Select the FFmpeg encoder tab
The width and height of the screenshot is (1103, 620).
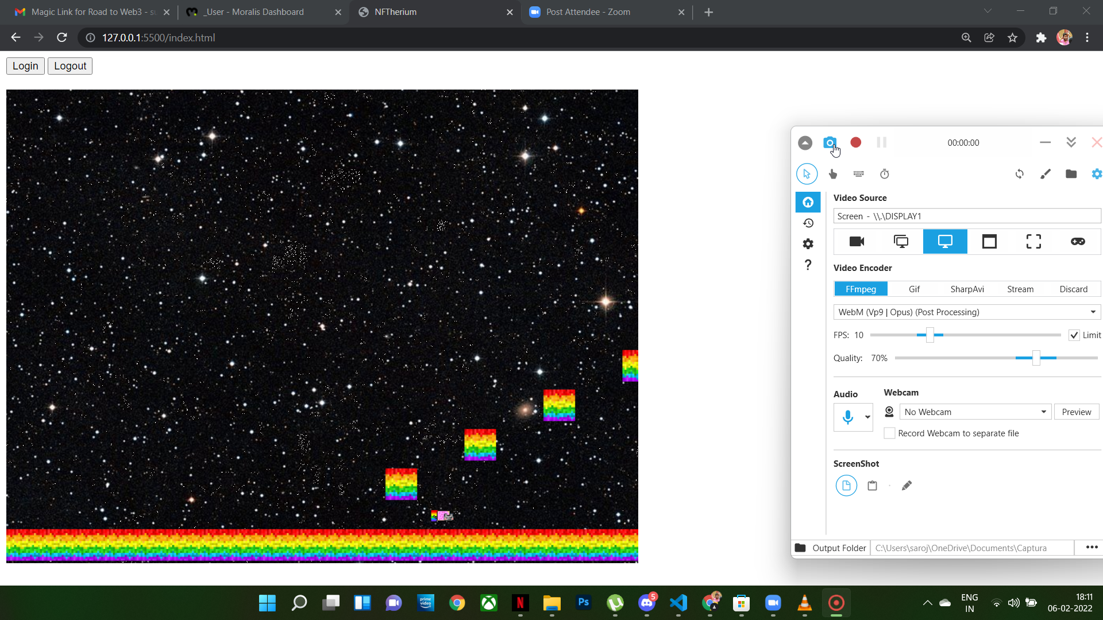pyautogui.click(x=861, y=288)
